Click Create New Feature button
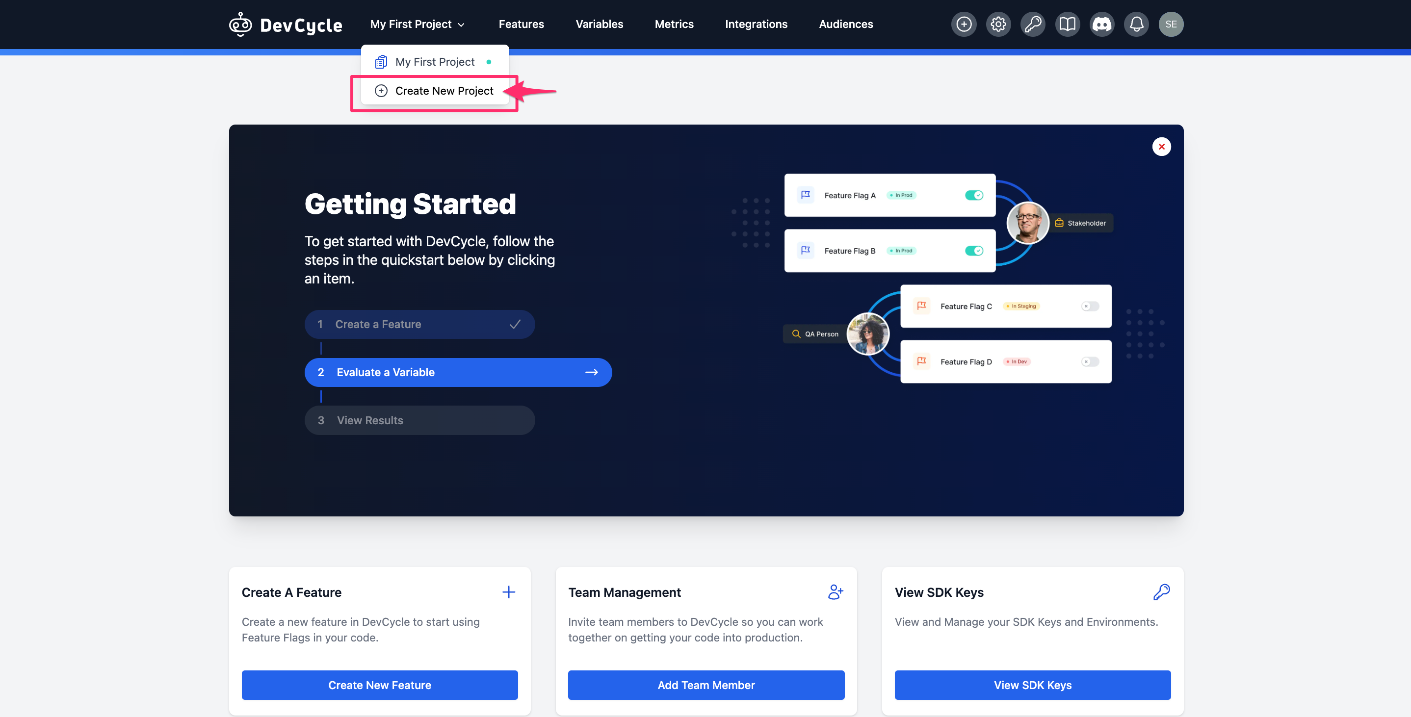This screenshot has height=717, width=1411. click(380, 684)
